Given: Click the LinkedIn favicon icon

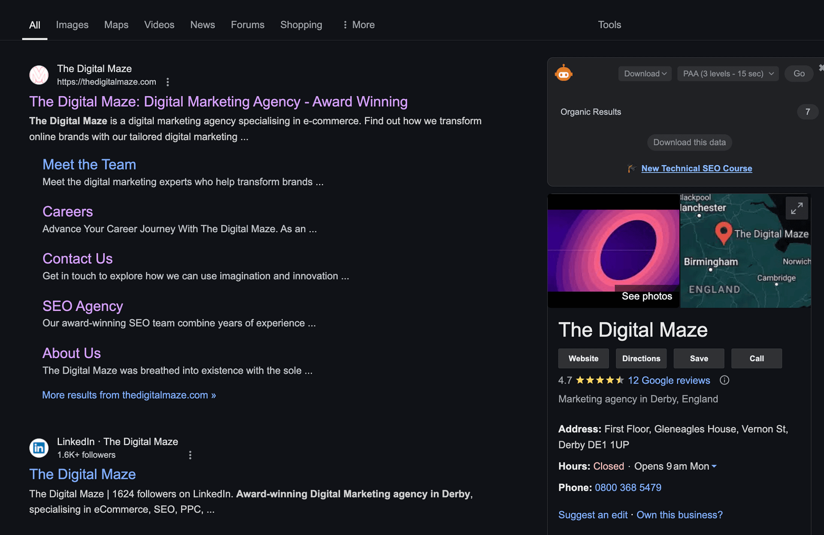Looking at the screenshot, I should (x=39, y=448).
